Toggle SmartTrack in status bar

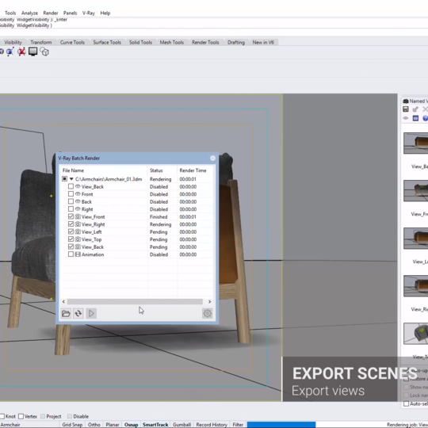point(155,425)
